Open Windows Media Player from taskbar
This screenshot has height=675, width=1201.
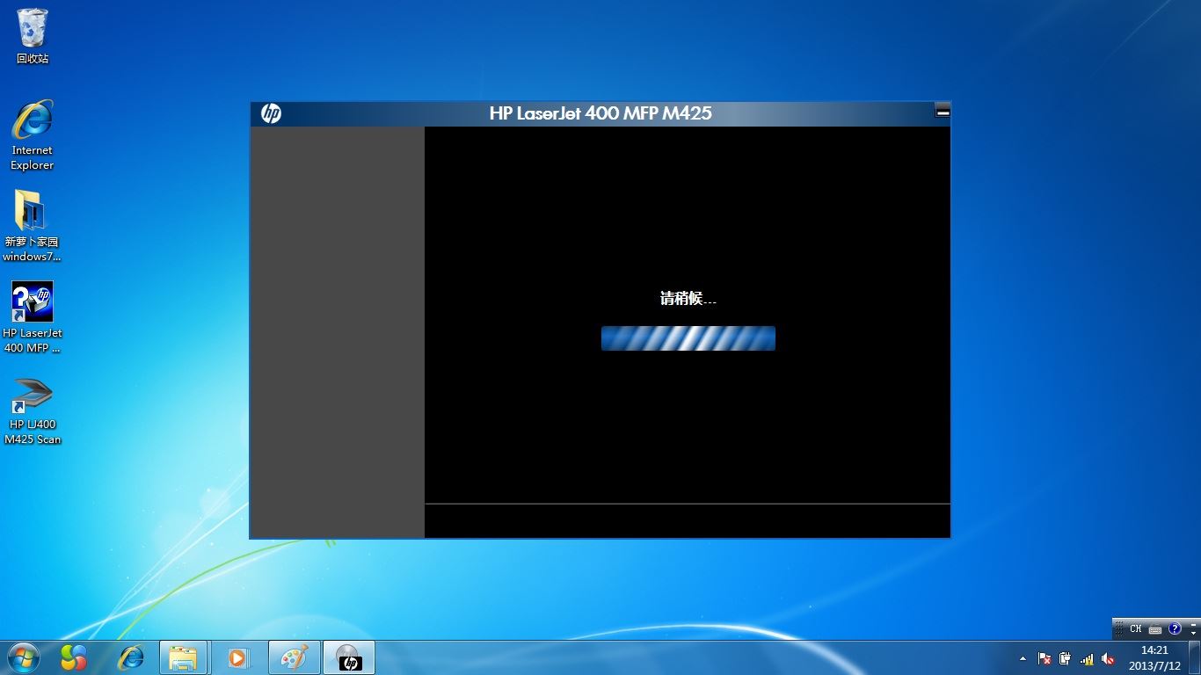[x=238, y=657]
